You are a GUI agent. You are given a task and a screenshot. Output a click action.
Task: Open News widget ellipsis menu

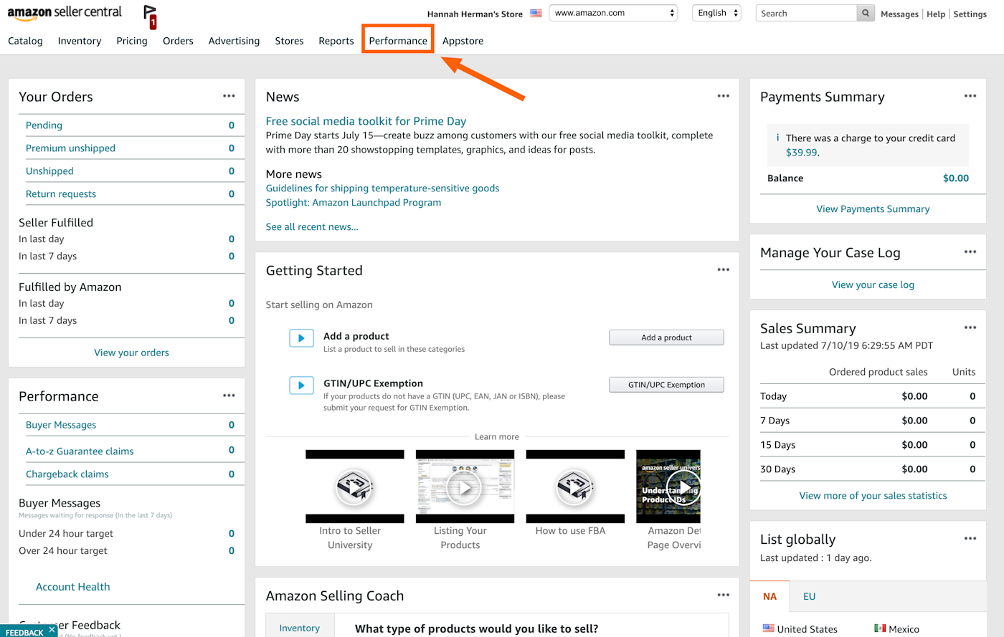723,96
